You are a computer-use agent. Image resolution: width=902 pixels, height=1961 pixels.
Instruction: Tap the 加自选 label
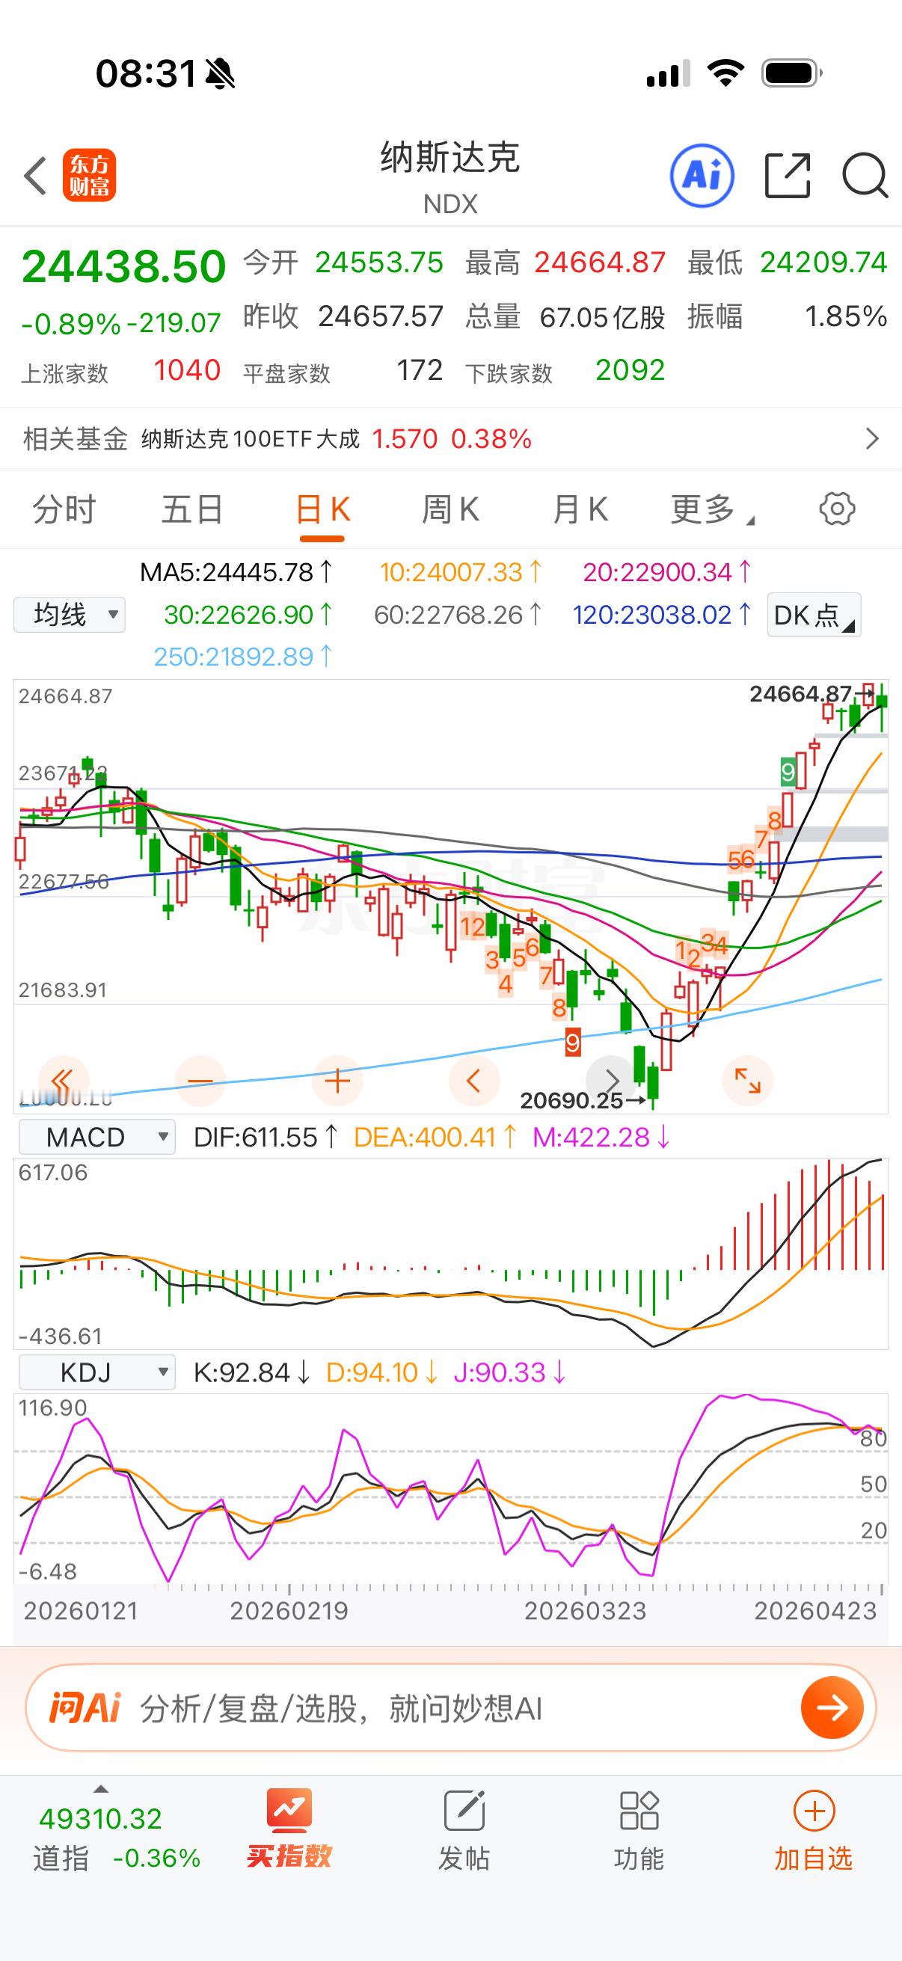[x=814, y=1859]
